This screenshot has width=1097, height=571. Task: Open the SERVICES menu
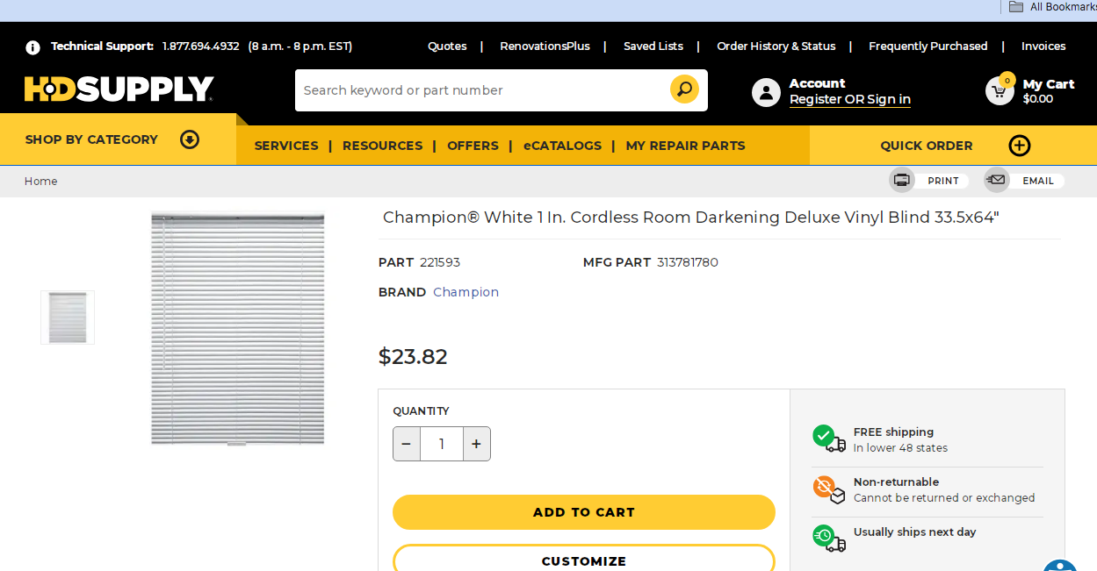[286, 146]
